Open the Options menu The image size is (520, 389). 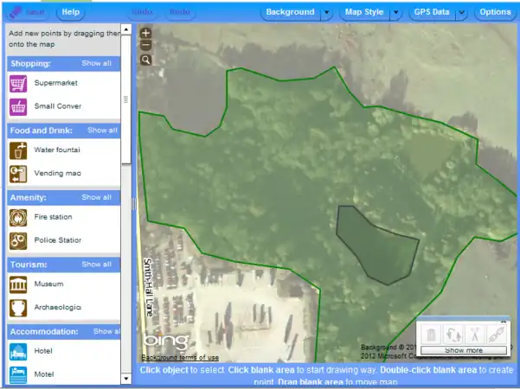coord(495,13)
